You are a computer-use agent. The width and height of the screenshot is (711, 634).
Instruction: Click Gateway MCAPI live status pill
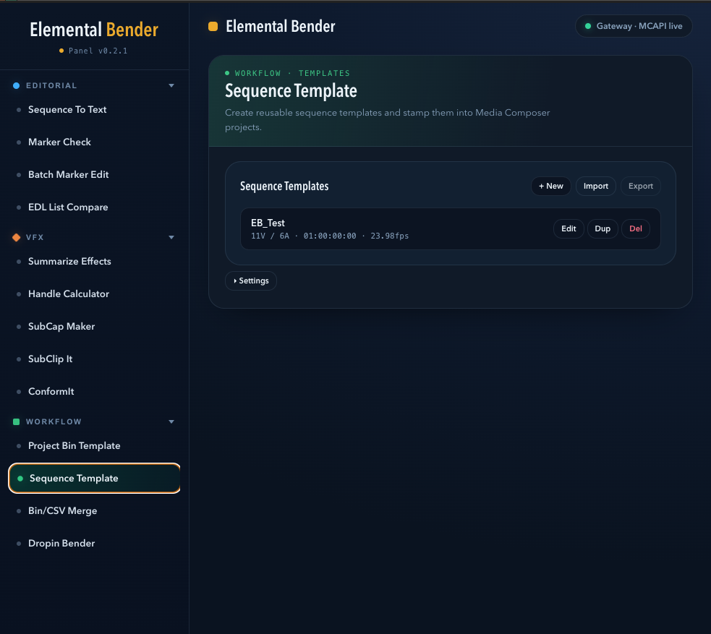[634, 26]
